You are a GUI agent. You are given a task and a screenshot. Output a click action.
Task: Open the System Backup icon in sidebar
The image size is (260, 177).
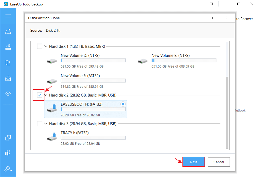pyautogui.click(x=8, y=47)
